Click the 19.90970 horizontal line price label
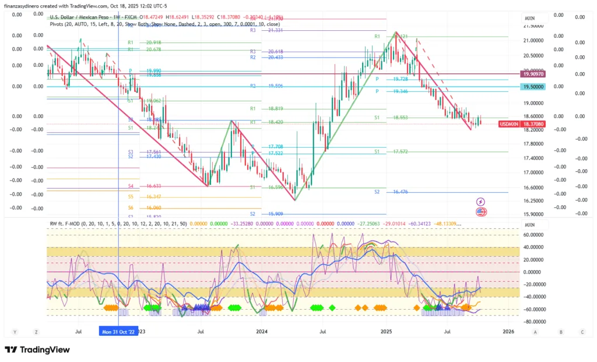 533,74
